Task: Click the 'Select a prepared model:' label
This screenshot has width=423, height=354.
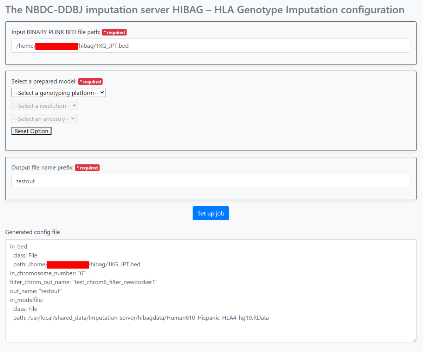Action: pos(44,81)
